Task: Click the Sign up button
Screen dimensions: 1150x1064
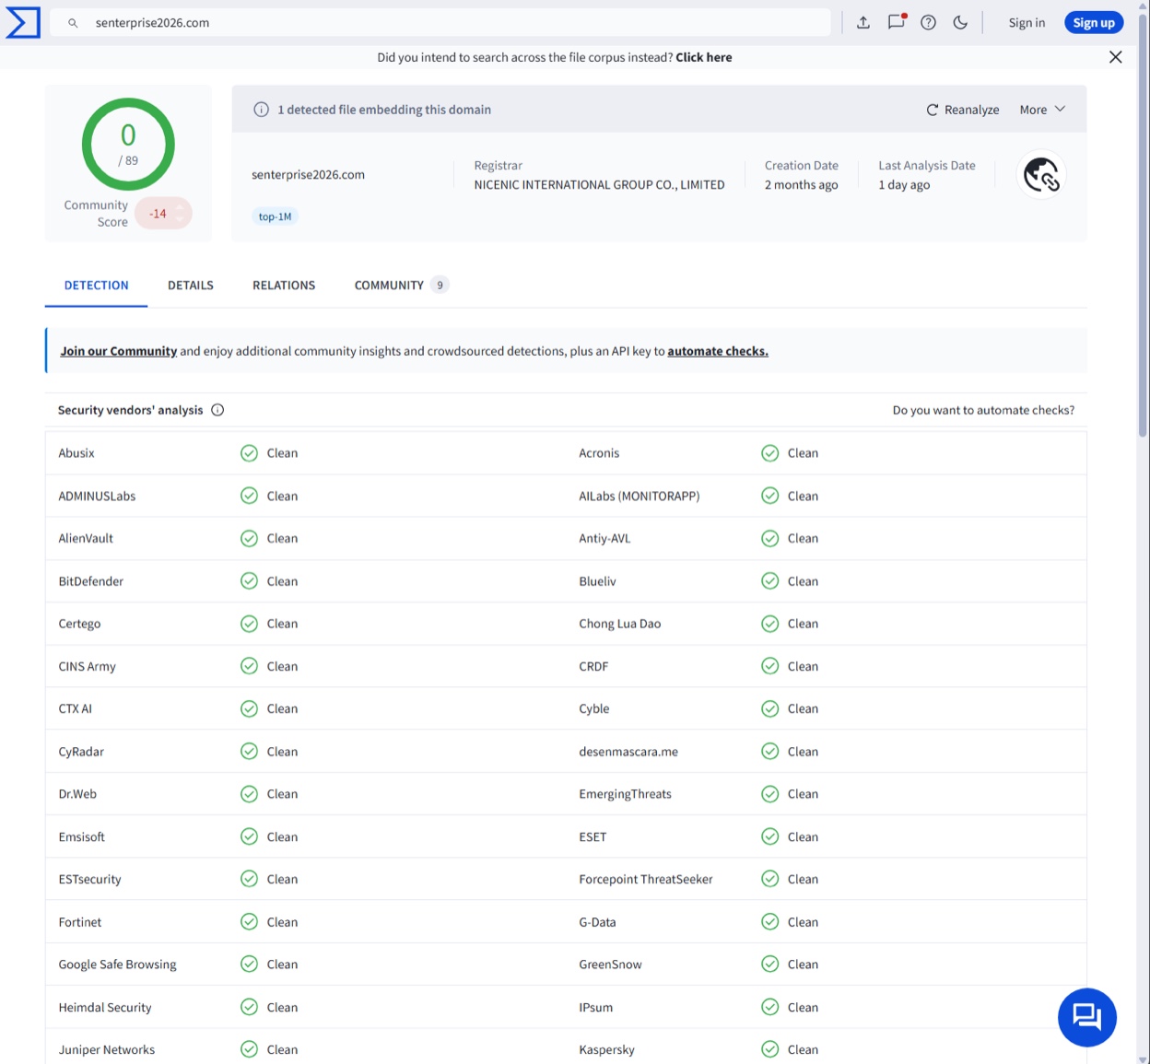Action: (1094, 23)
